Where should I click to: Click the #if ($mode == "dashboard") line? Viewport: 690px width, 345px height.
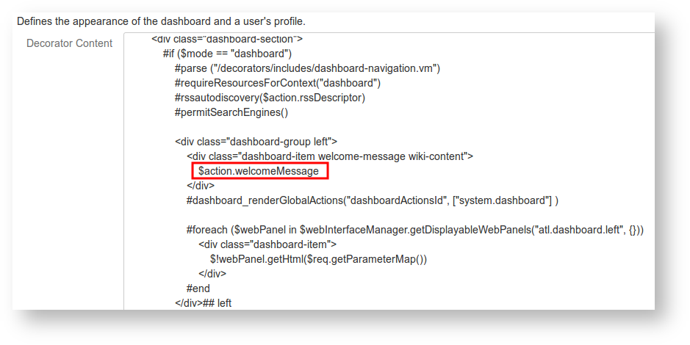pos(228,54)
